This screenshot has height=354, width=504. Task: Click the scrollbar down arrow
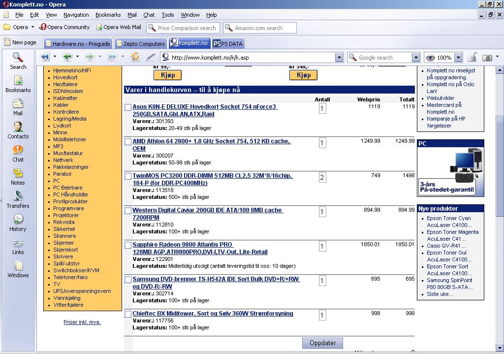point(500,348)
